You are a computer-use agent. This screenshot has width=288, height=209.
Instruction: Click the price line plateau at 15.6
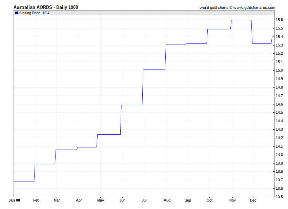tap(241, 20)
